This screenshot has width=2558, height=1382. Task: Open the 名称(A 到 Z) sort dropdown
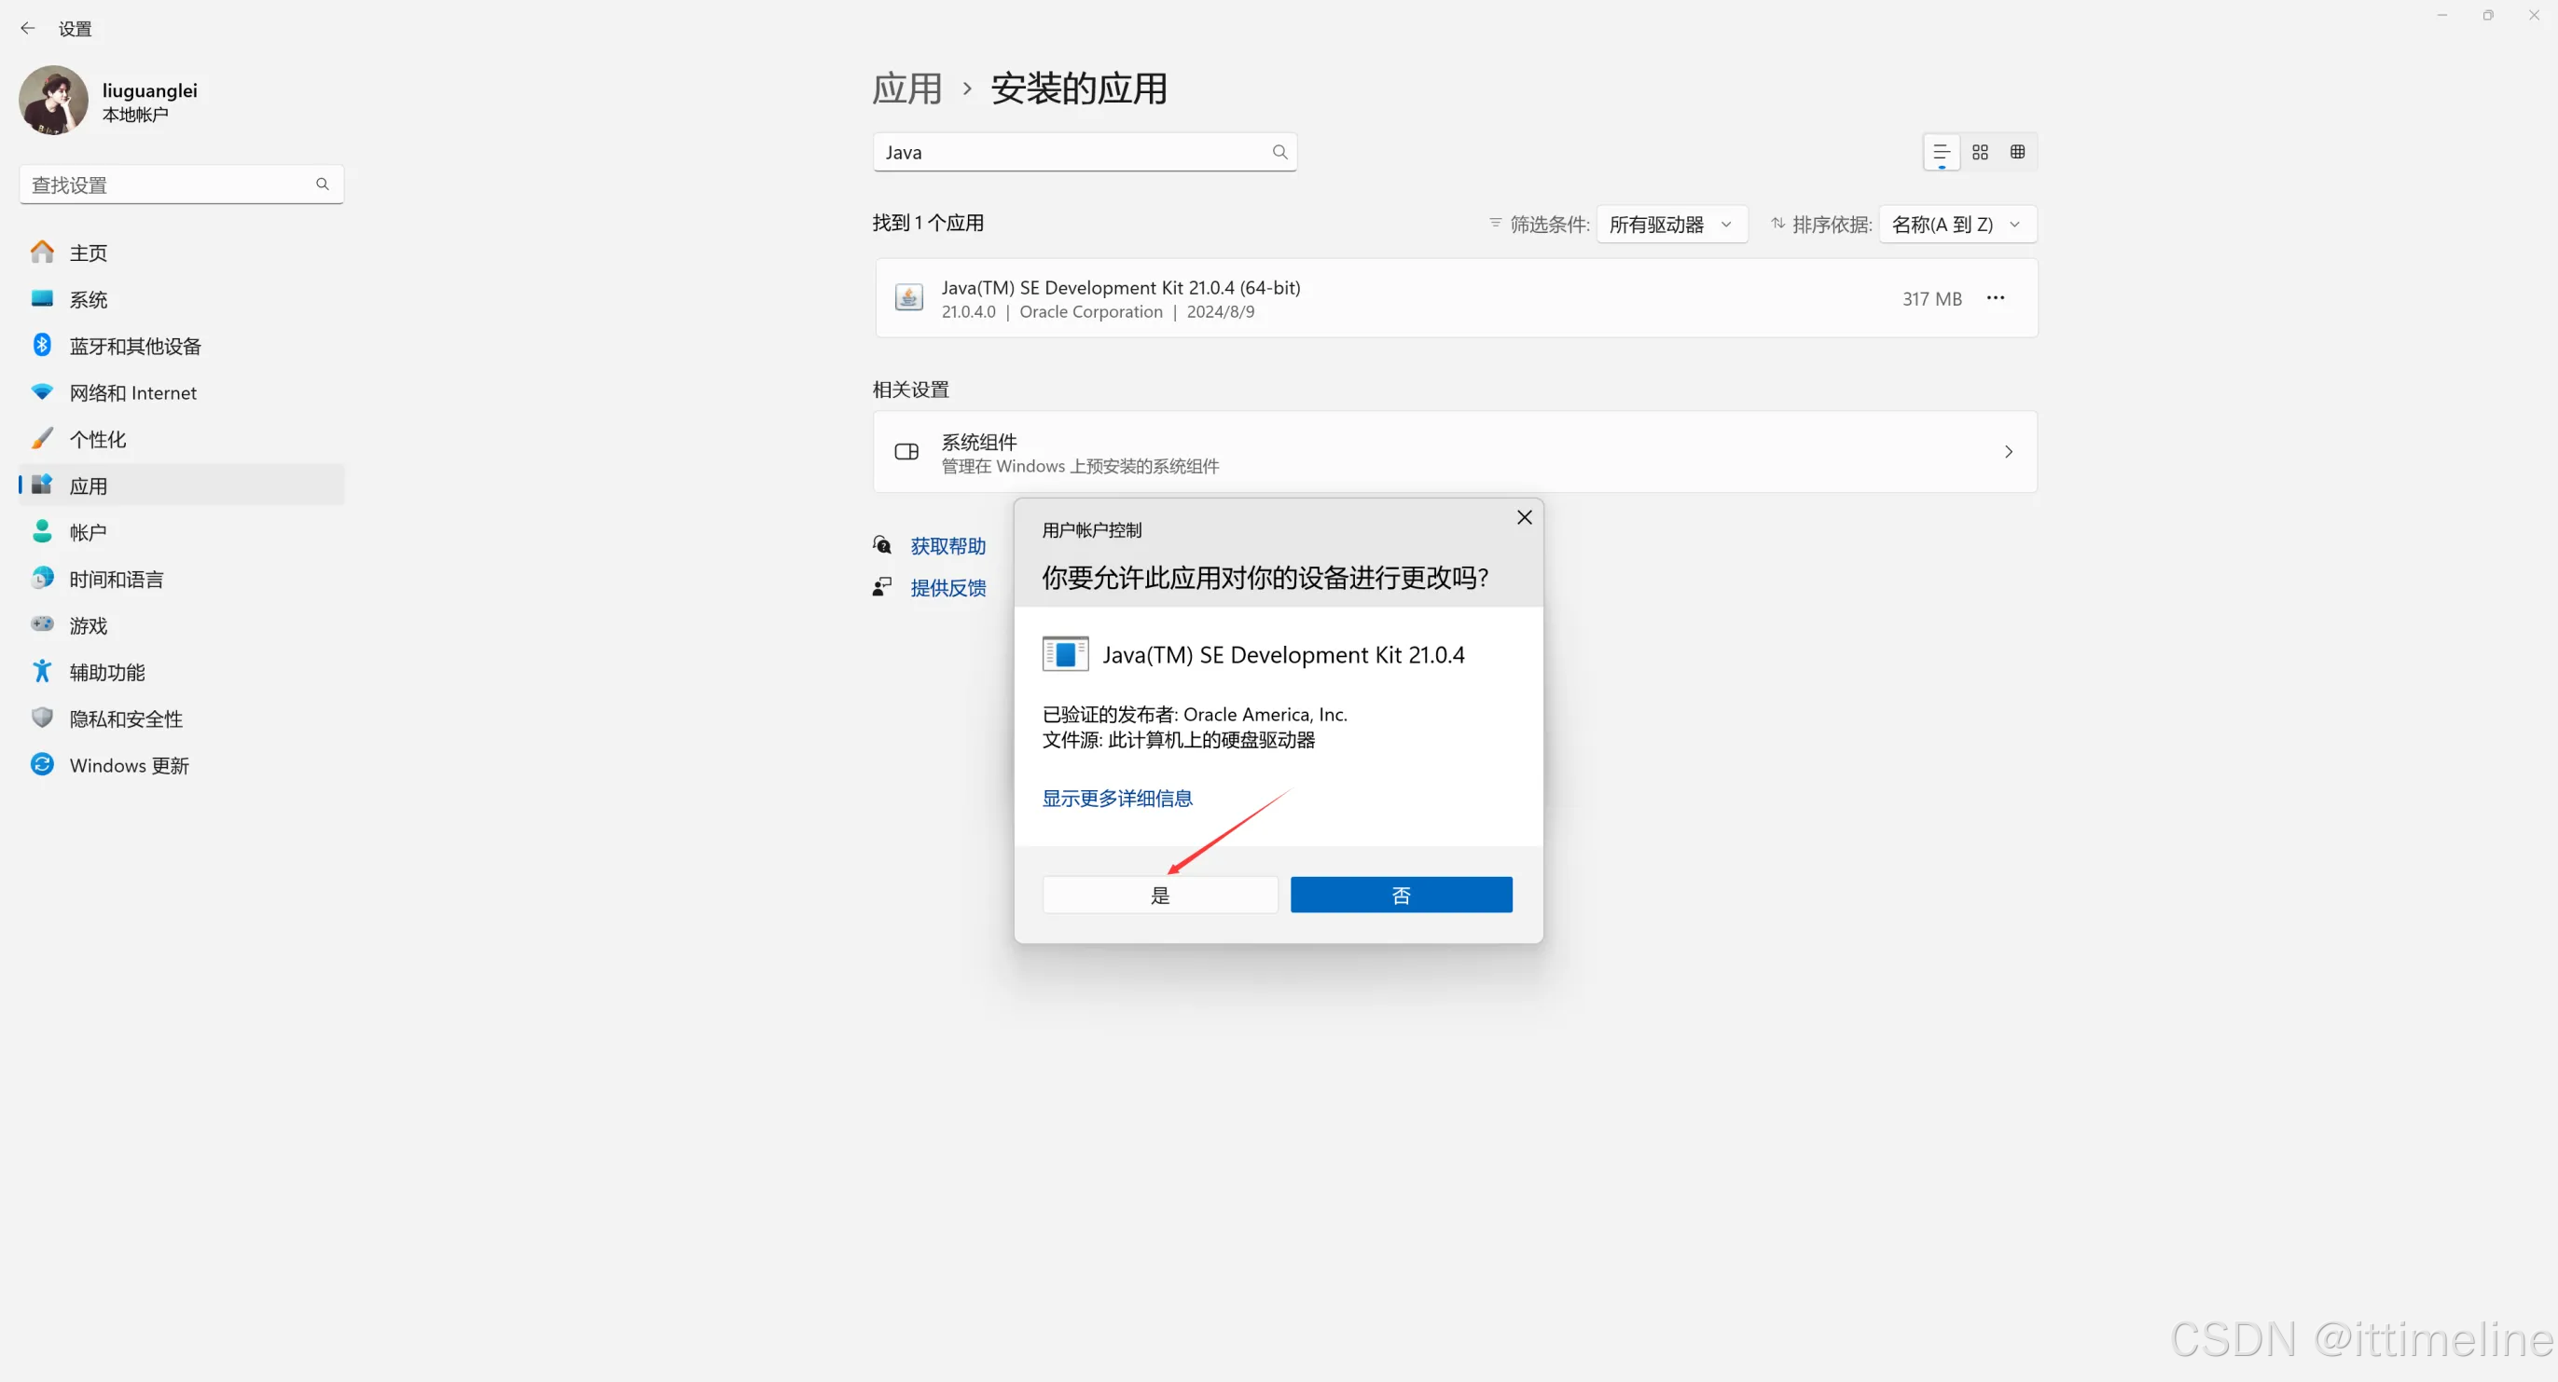(1957, 225)
